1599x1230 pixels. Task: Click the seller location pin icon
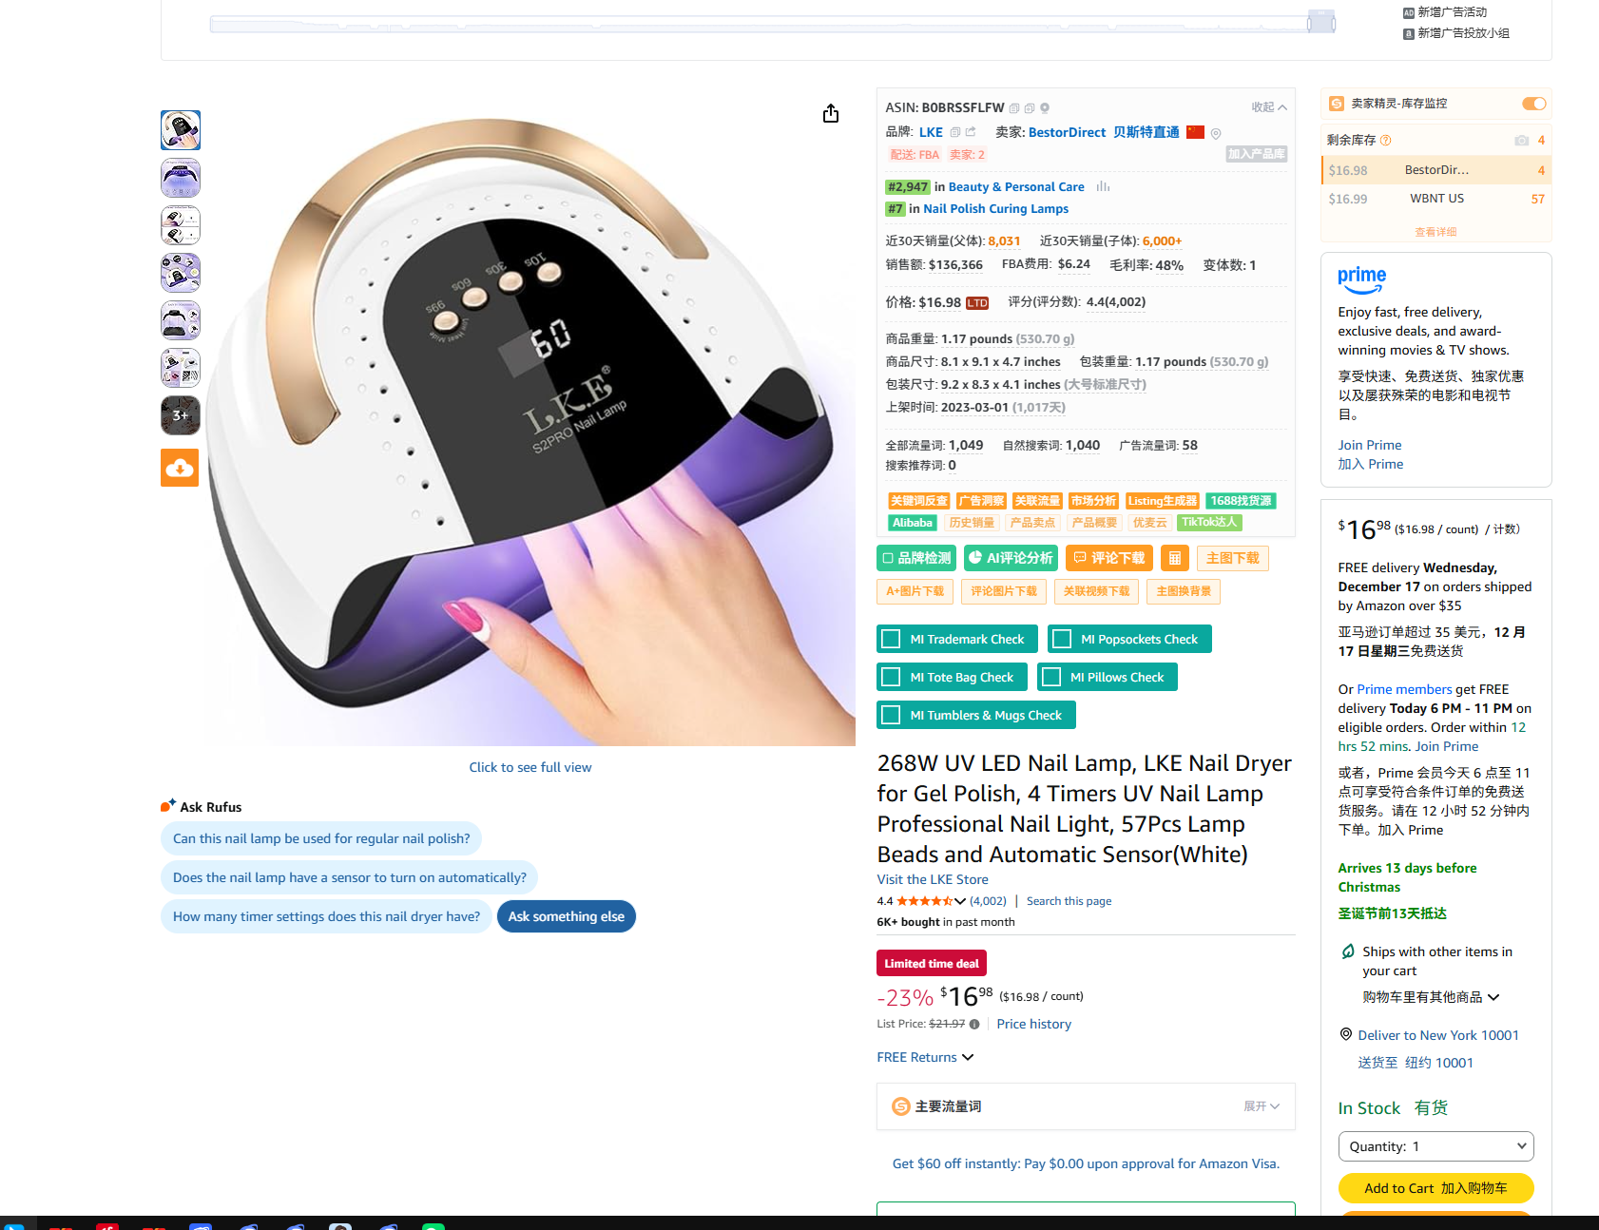click(1216, 133)
